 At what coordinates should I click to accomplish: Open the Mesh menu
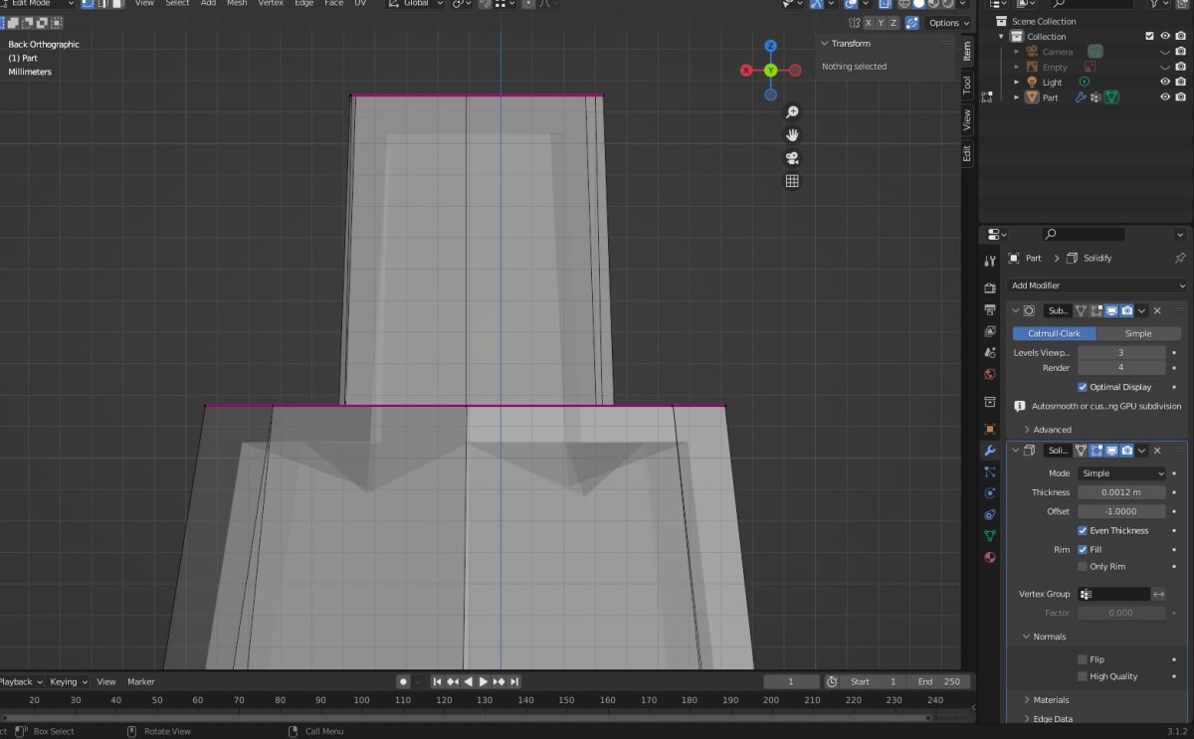coord(237,4)
